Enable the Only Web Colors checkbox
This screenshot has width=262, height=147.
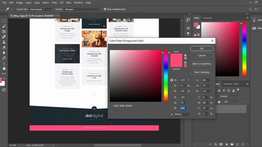(111, 106)
